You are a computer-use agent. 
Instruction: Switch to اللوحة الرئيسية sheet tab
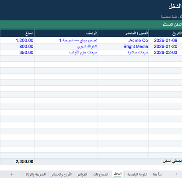coord(137,174)
